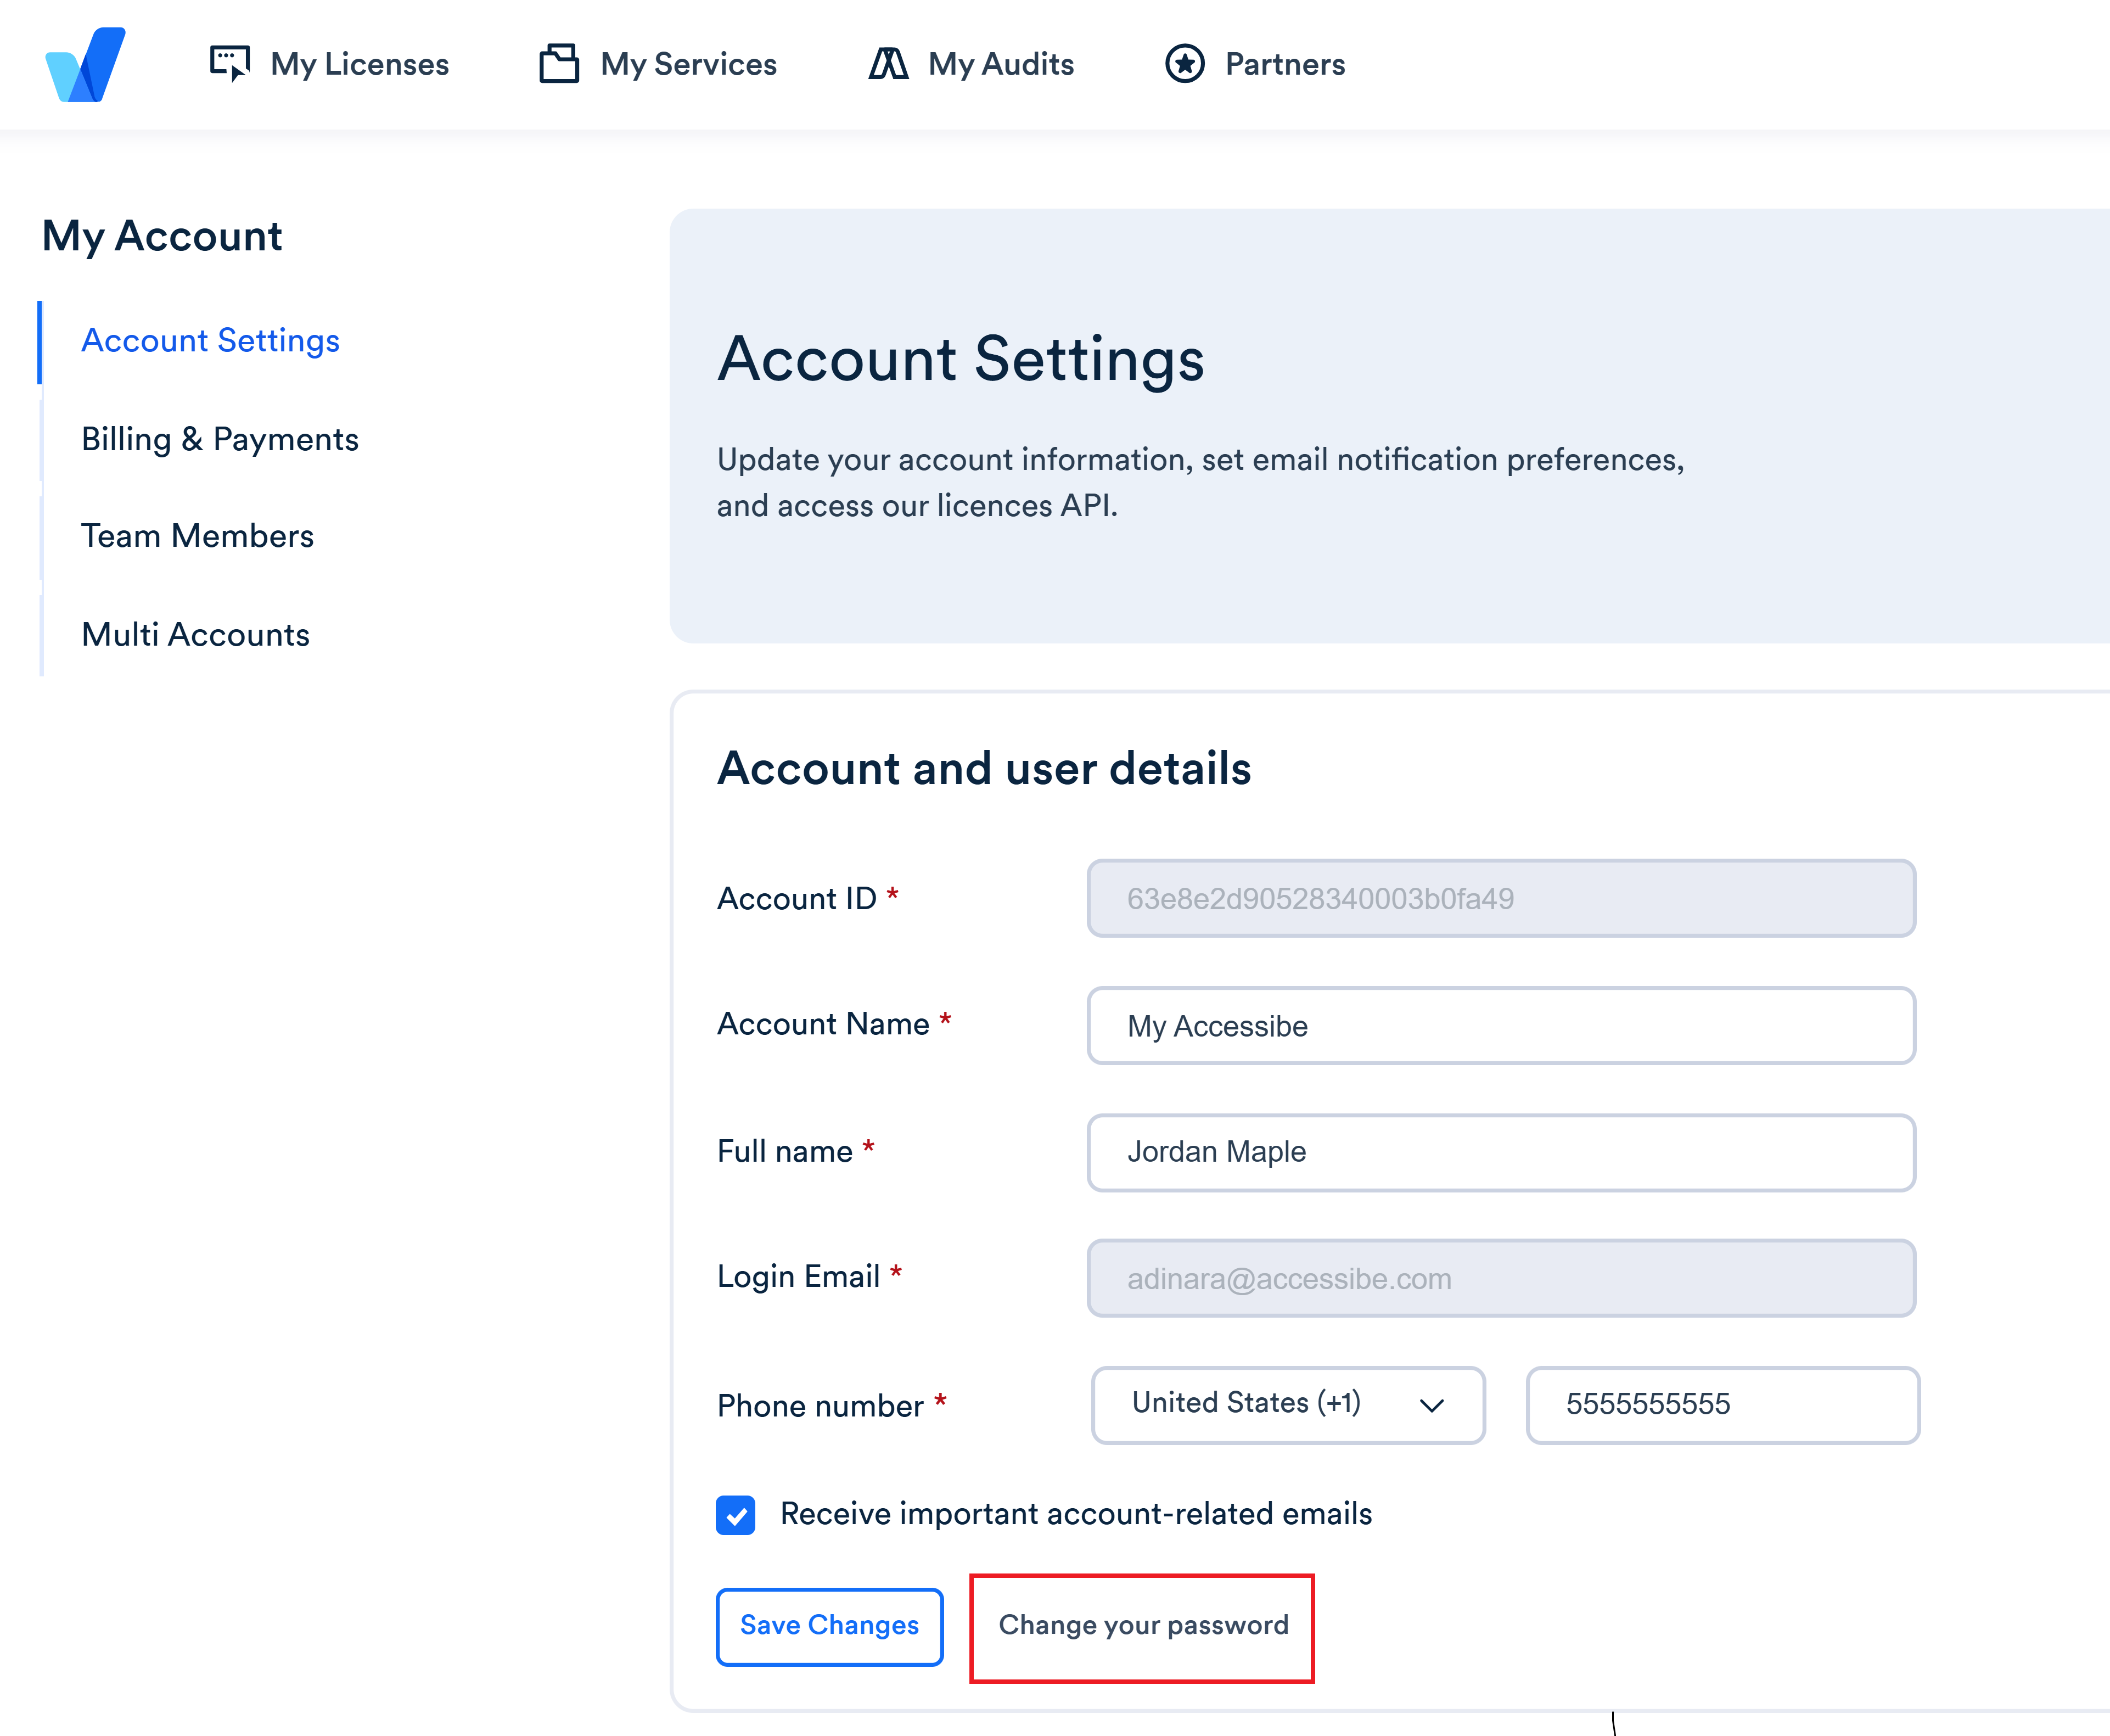Navigate to Partners page
Image resolution: width=2110 pixels, height=1736 pixels.
click(1284, 64)
